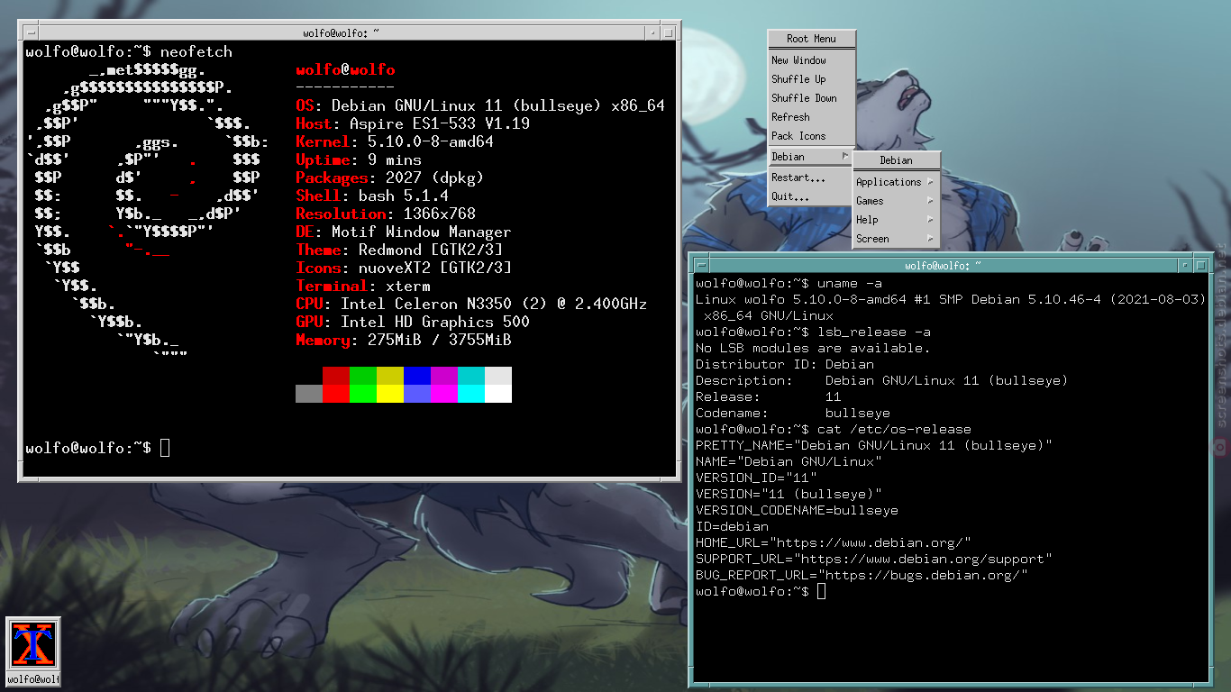Click the "Codename: bullseye" lsb_release line
Image resolution: width=1231 pixels, height=692 pixels.
pyautogui.click(x=793, y=413)
